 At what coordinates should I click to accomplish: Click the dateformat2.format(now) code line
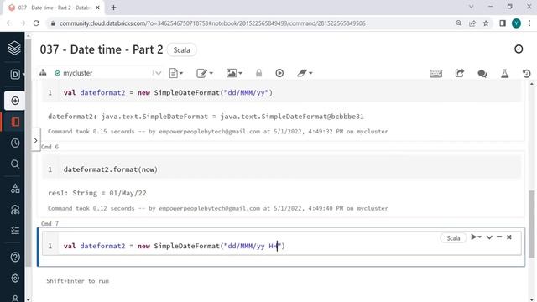pyautogui.click(x=110, y=169)
